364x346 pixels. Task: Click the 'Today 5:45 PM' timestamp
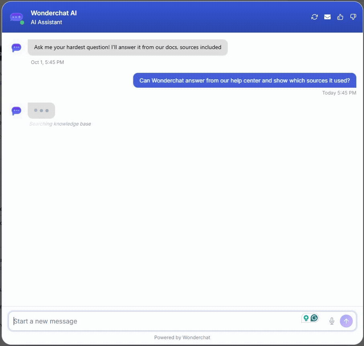(x=339, y=93)
